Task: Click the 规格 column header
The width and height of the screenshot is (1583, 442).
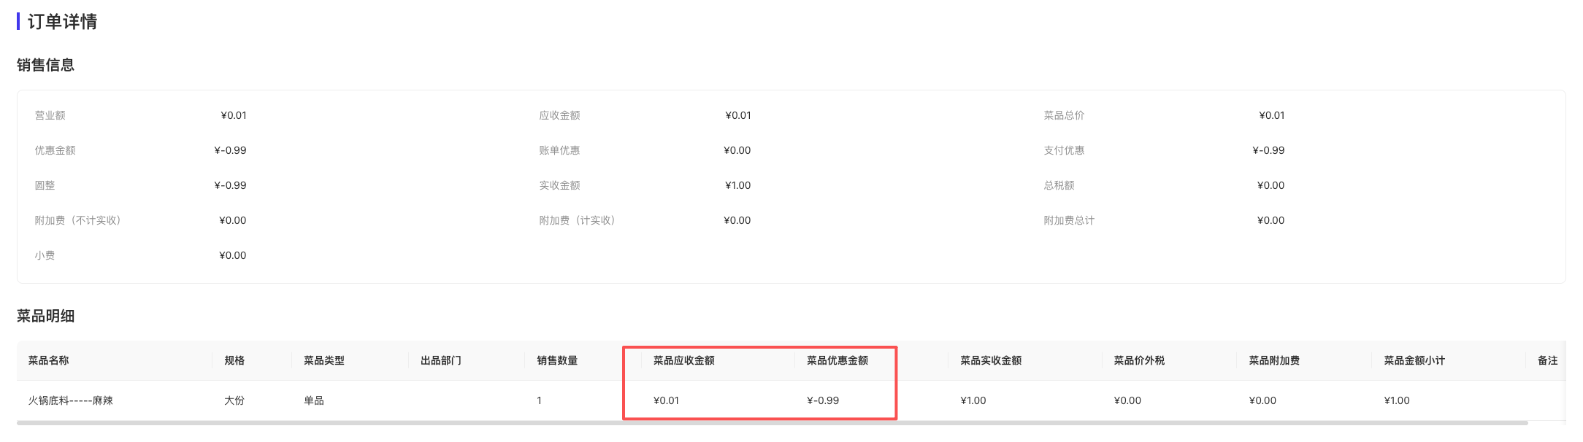Action: (234, 360)
